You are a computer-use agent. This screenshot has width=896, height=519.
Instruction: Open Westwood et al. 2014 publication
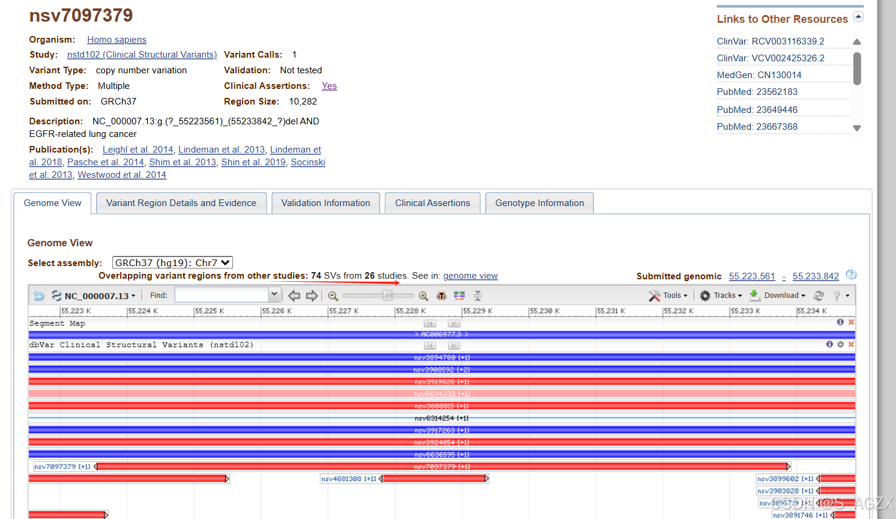click(x=122, y=175)
